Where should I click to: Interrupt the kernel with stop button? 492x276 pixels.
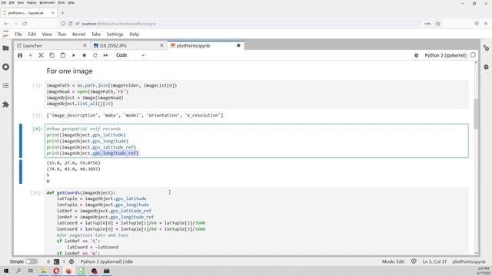tap(84, 55)
